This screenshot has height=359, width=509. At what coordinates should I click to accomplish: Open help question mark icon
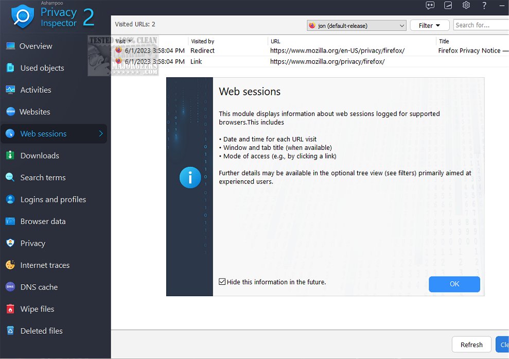(x=484, y=5)
